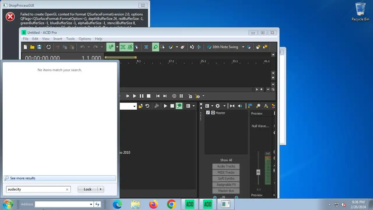Click the film-strip icon in transport bar

coord(181,96)
